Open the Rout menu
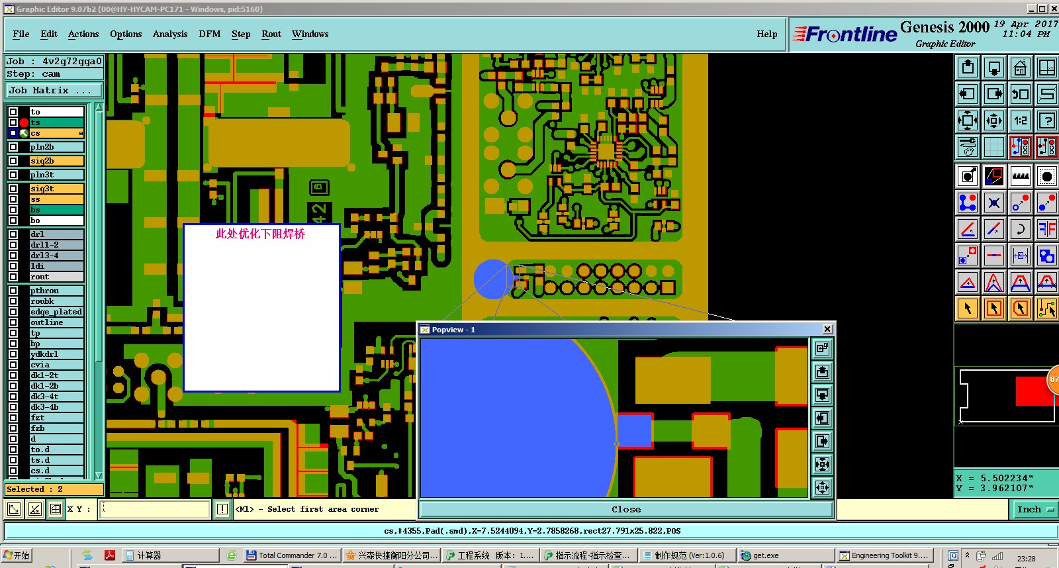The width and height of the screenshot is (1059, 568). (x=271, y=34)
